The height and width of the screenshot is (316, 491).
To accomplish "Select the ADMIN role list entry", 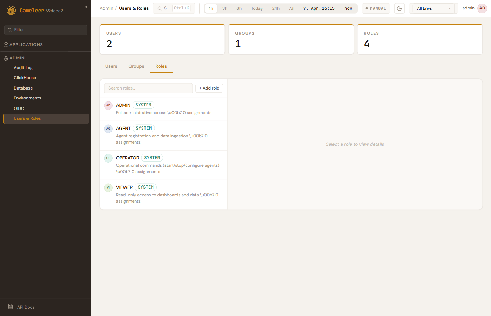I will tap(163, 109).
